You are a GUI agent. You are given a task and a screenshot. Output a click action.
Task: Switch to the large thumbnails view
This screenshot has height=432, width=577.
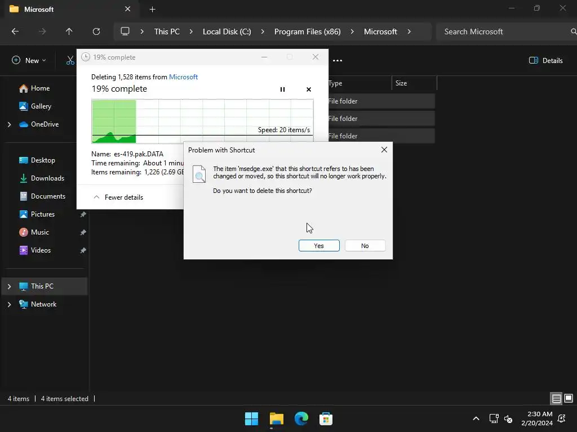click(x=569, y=398)
